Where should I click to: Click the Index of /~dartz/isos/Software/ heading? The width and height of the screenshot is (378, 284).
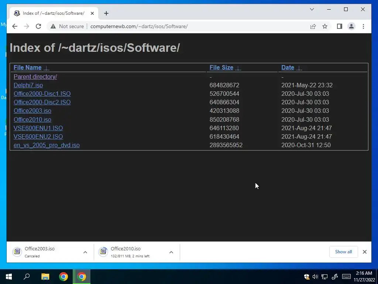95,48
